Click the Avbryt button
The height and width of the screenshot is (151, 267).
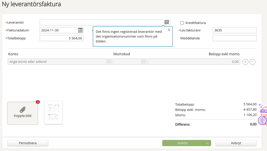coord(236,143)
